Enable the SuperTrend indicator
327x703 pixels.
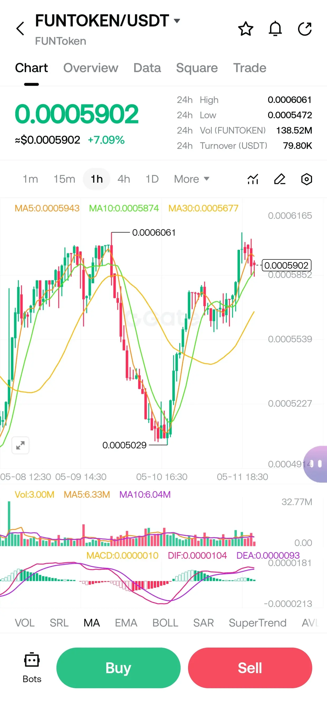point(257,623)
